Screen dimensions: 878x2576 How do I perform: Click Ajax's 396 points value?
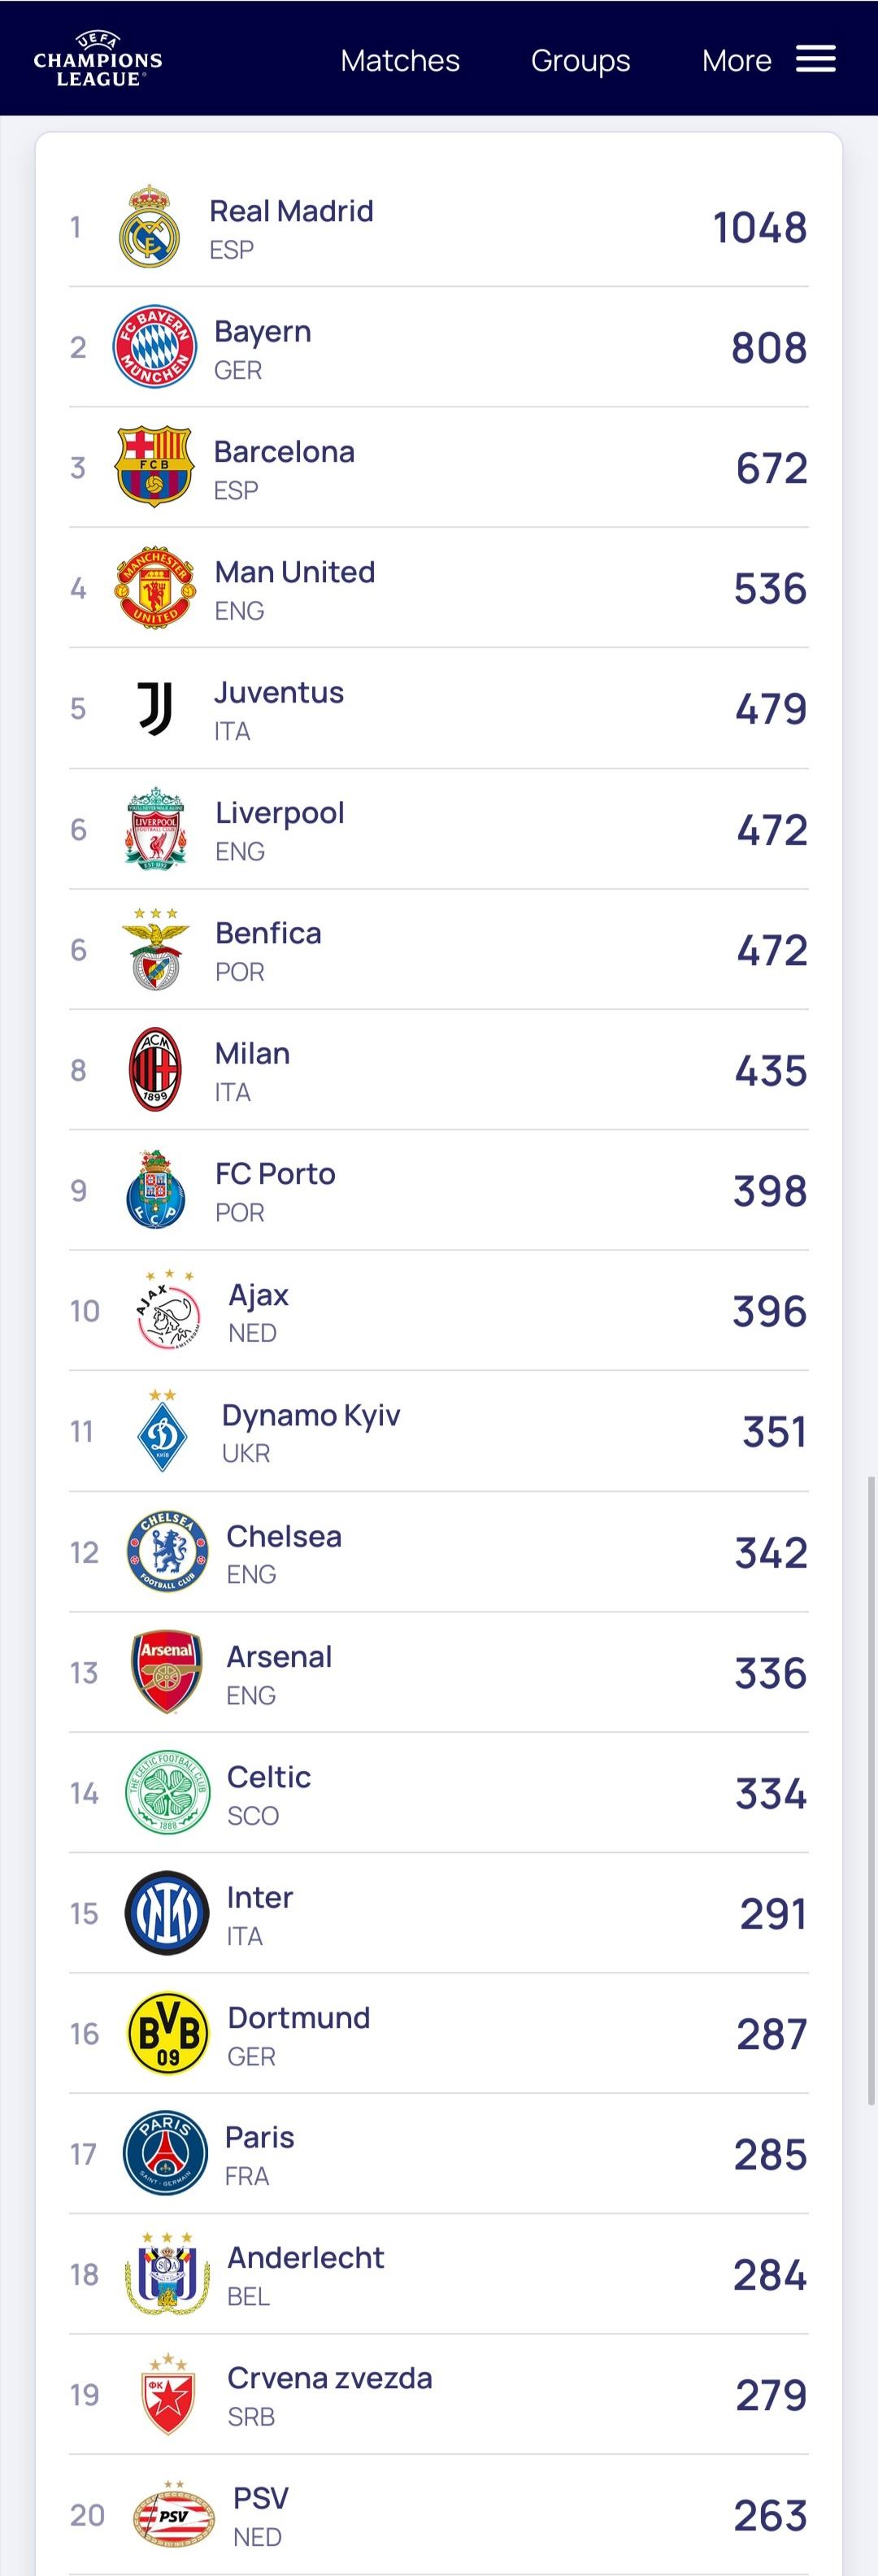pos(769,1310)
